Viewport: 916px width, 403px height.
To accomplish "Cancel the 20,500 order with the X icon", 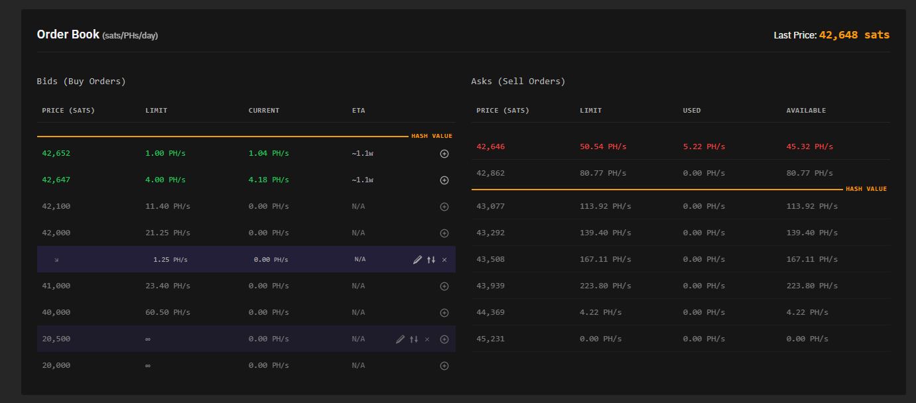I will (427, 339).
